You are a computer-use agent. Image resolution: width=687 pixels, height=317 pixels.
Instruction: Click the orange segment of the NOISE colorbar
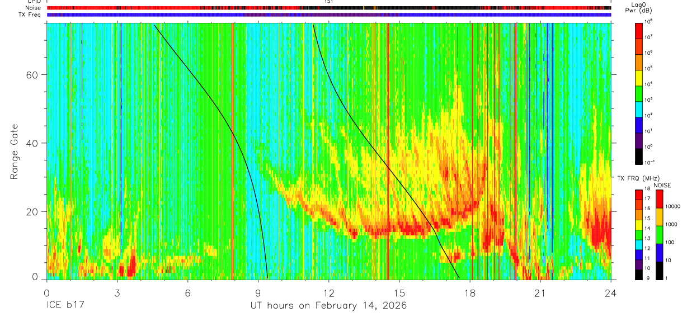point(659,216)
